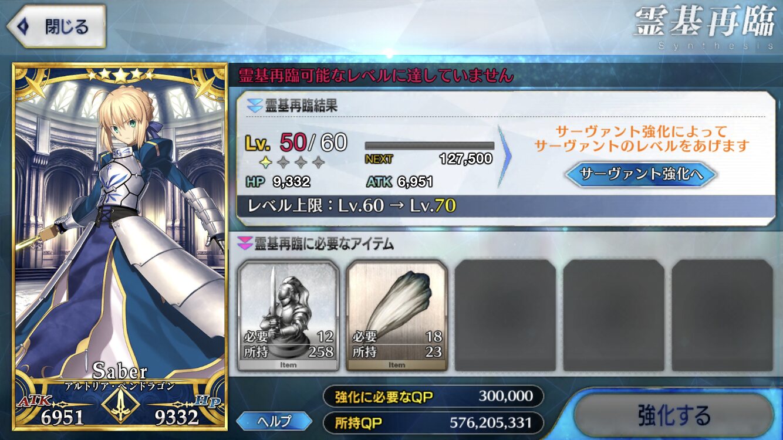Screen dimensions: 783x440
Task: Tap the third empty item slot
Action: pyautogui.click(x=723, y=316)
